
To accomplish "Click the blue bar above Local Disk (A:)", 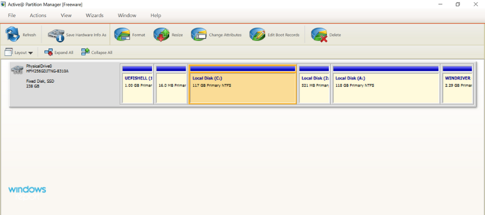I will coord(386,68).
